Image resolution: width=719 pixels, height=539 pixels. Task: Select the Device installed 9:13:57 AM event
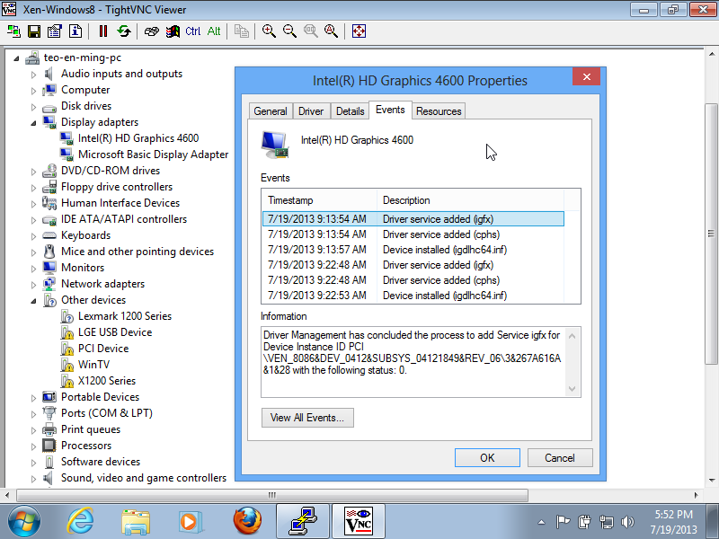[x=413, y=250]
